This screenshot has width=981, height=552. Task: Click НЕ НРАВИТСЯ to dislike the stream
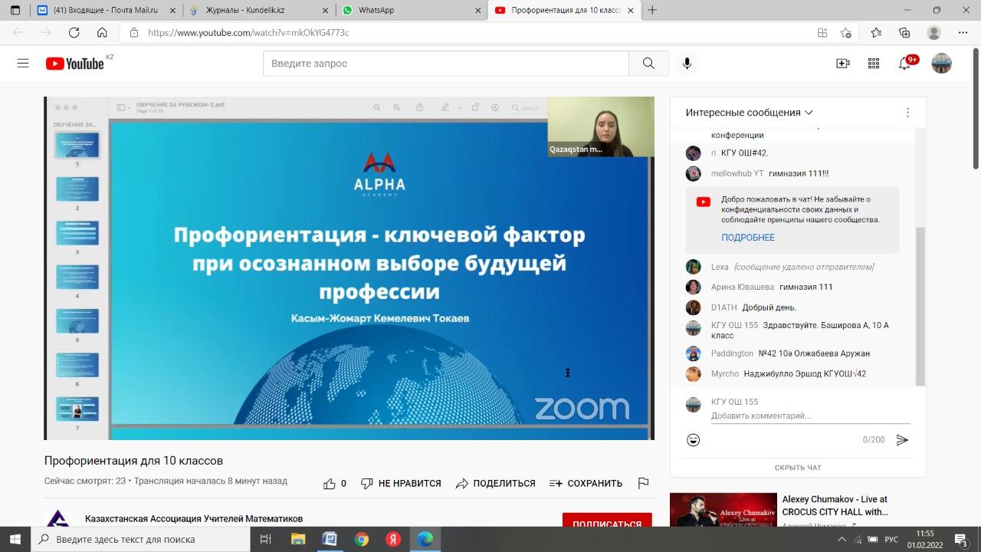pos(402,483)
